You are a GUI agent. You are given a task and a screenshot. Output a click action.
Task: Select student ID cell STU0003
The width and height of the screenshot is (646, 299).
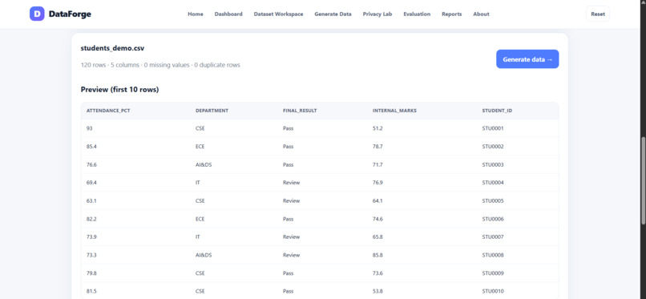pos(493,165)
